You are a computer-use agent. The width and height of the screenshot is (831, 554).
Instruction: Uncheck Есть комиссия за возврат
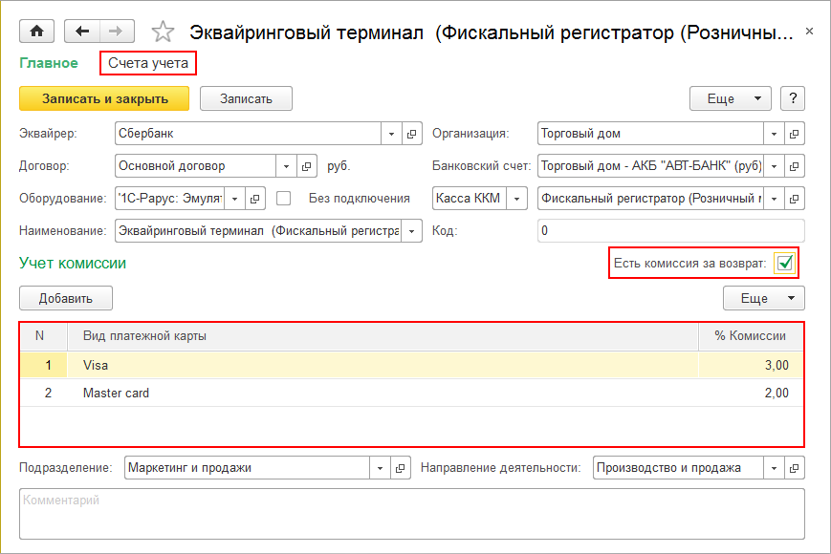[x=784, y=263]
